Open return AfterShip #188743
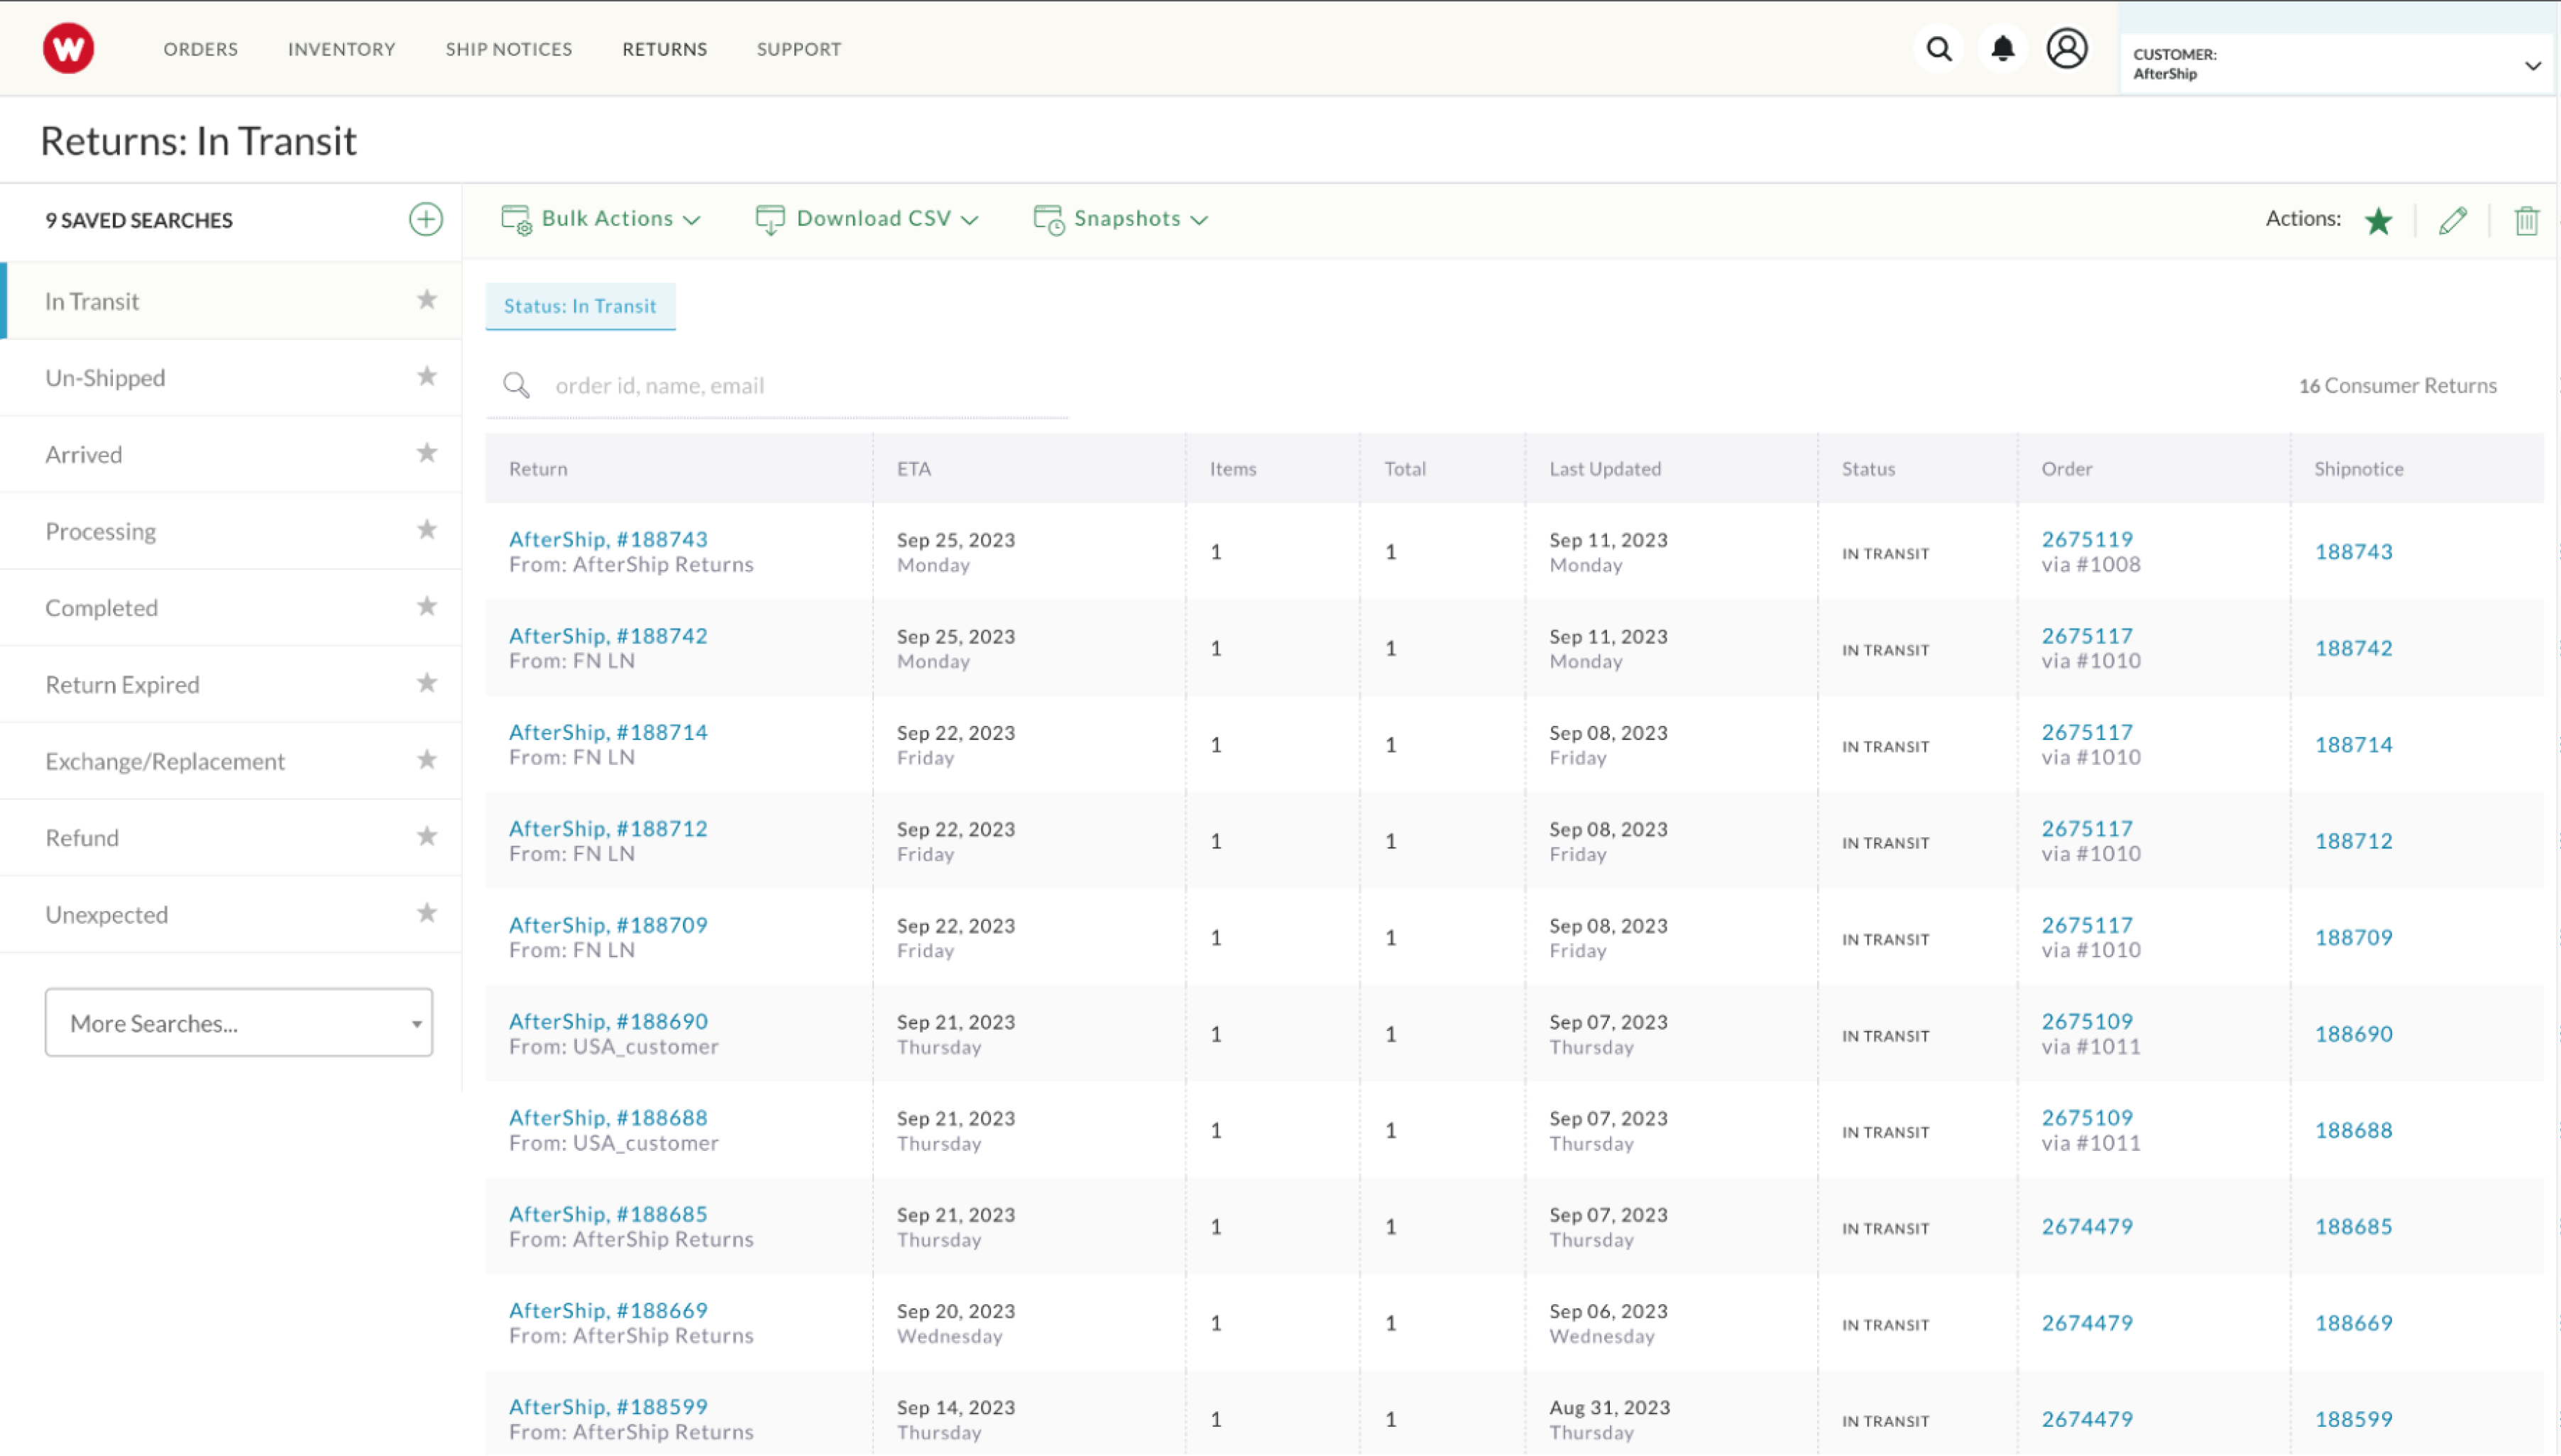 coord(608,539)
